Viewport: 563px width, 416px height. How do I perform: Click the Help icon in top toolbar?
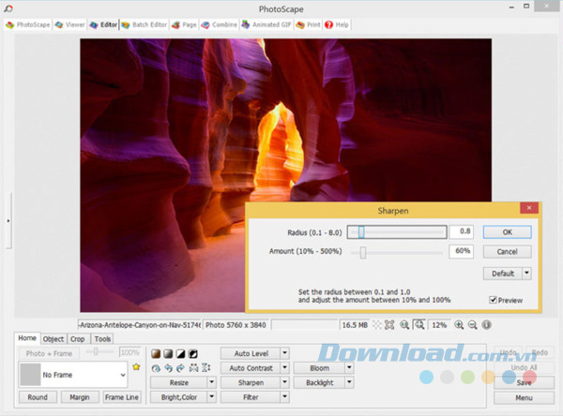329,24
